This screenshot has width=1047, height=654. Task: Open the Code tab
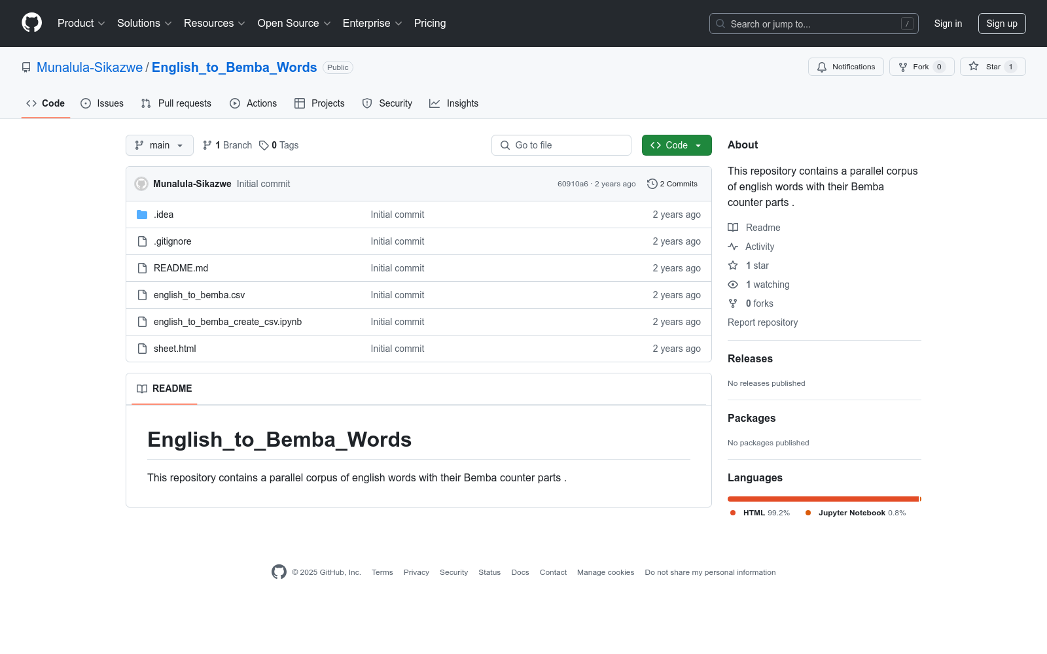coord(46,103)
